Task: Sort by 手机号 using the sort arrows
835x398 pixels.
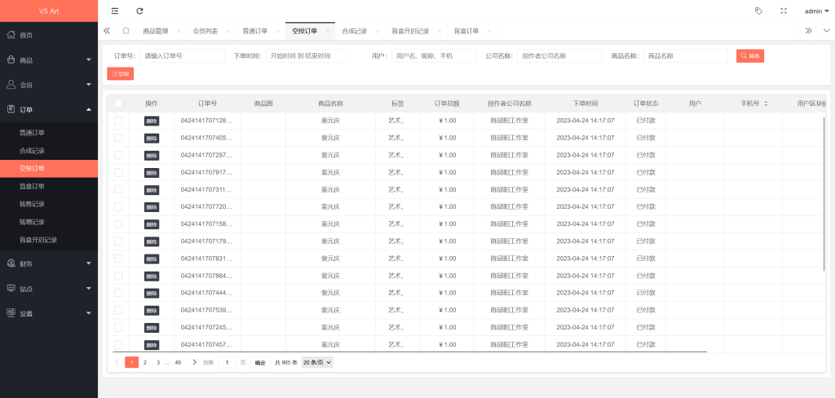Action: click(x=765, y=104)
